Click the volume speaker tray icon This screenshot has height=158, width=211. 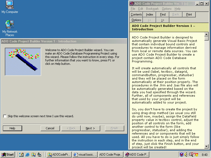click(x=186, y=155)
